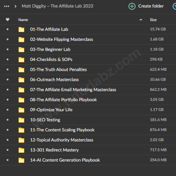Image resolution: width=176 pixels, height=176 pixels.
Task: Click the folder icon for 14-AI Content Generation Playbook
Action: coord(21,160)
